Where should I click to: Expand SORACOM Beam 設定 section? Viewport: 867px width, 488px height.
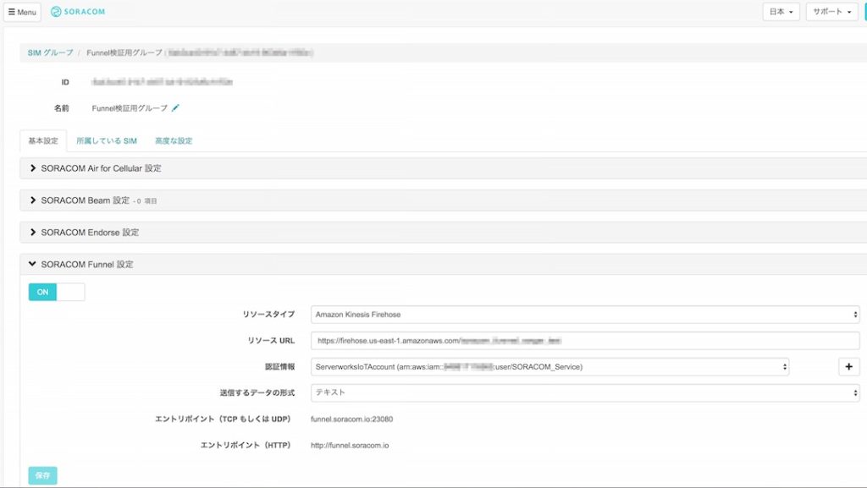click(x=444, y=200)
